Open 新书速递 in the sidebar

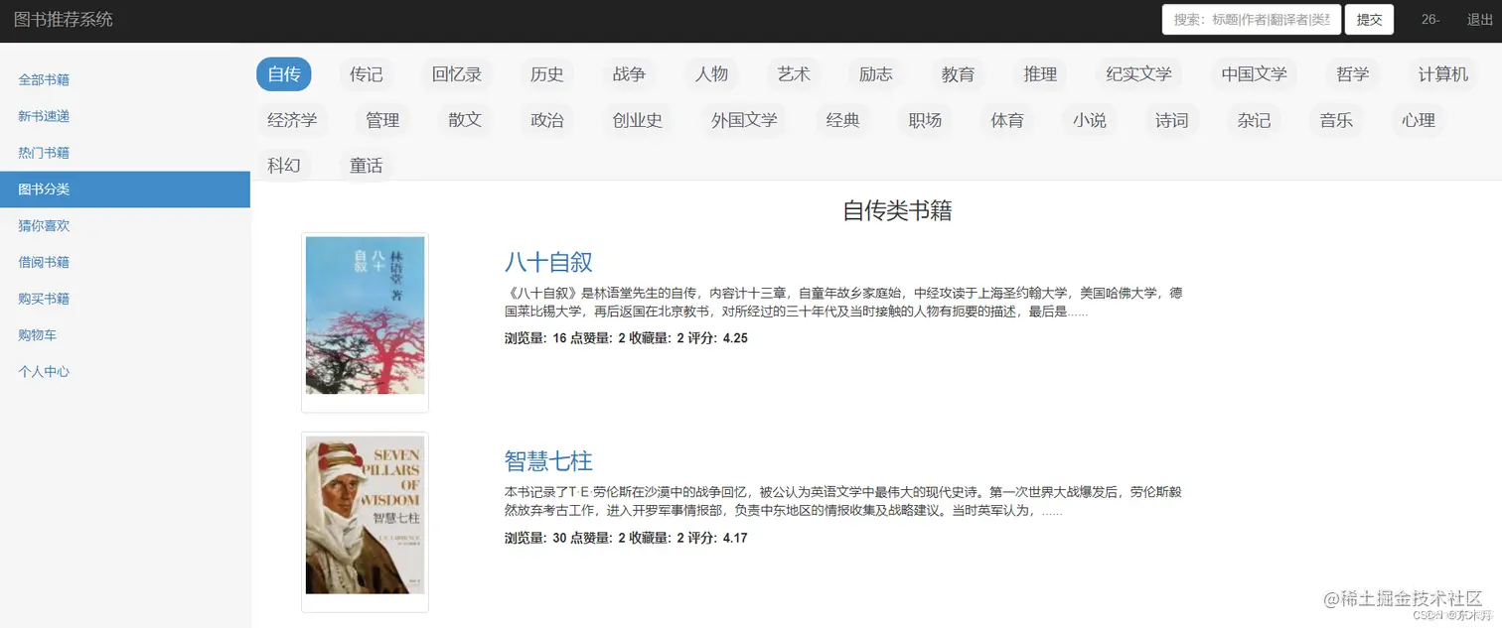tap(44, 115)
